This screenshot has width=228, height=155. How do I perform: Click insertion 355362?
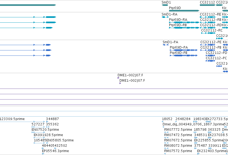pos(52,124)
